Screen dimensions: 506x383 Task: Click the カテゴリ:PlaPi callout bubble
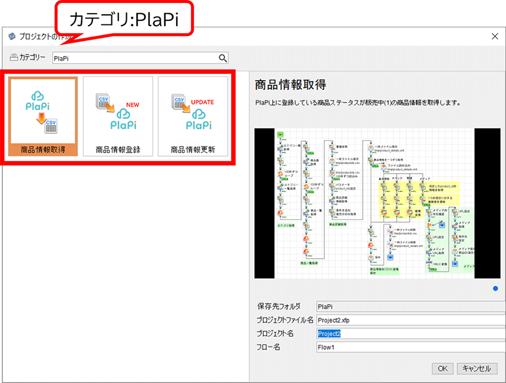point(126,21)
